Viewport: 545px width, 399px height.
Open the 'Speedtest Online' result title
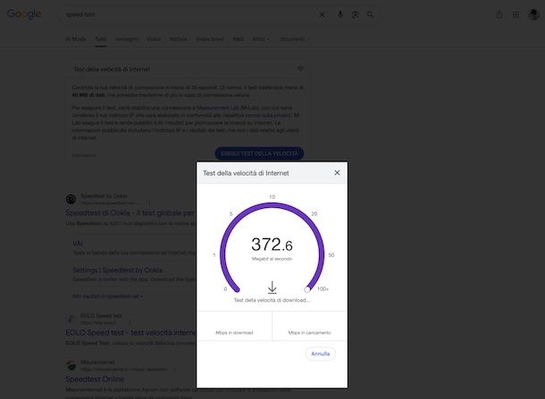pos(95,378)
